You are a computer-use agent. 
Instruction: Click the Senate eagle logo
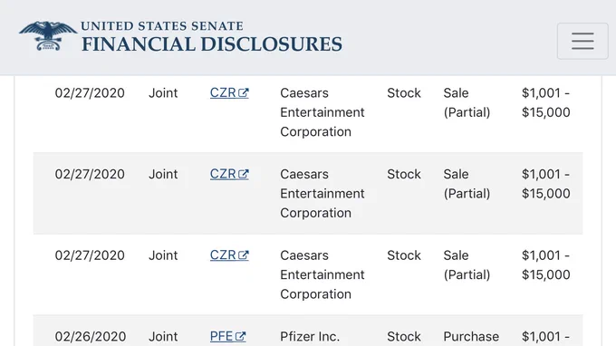point(48,36)
